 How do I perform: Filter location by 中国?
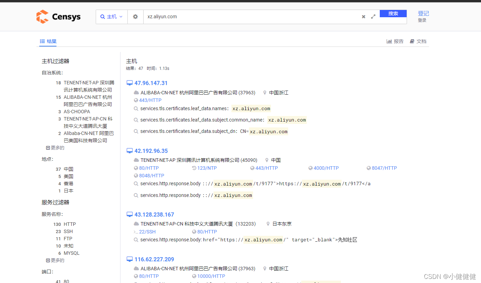(69, 169)
